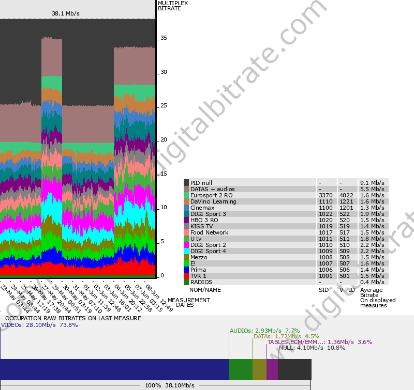The width and height of the screenshot is (414, 390).
Task: Select the U tv channel name
Action: click(196, 239)
